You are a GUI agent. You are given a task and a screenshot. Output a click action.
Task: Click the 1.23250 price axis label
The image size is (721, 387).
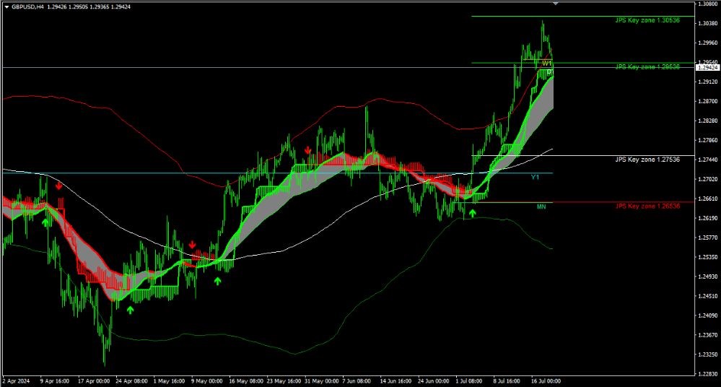coord(708,355)
